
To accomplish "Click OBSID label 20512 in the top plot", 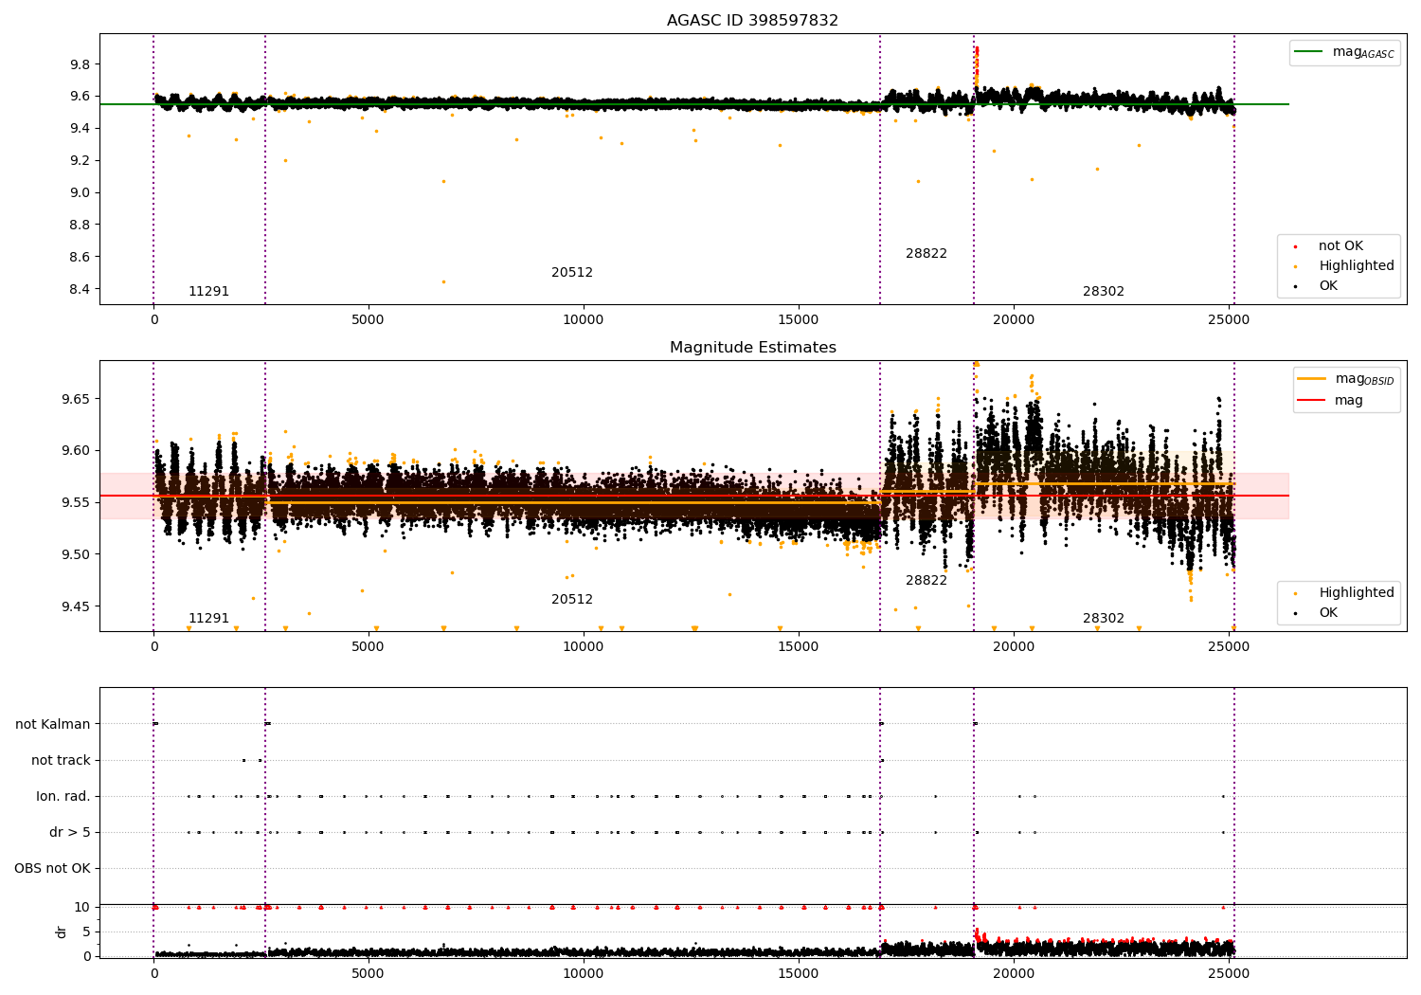I will pyautogui.click(x=572, y=273).
